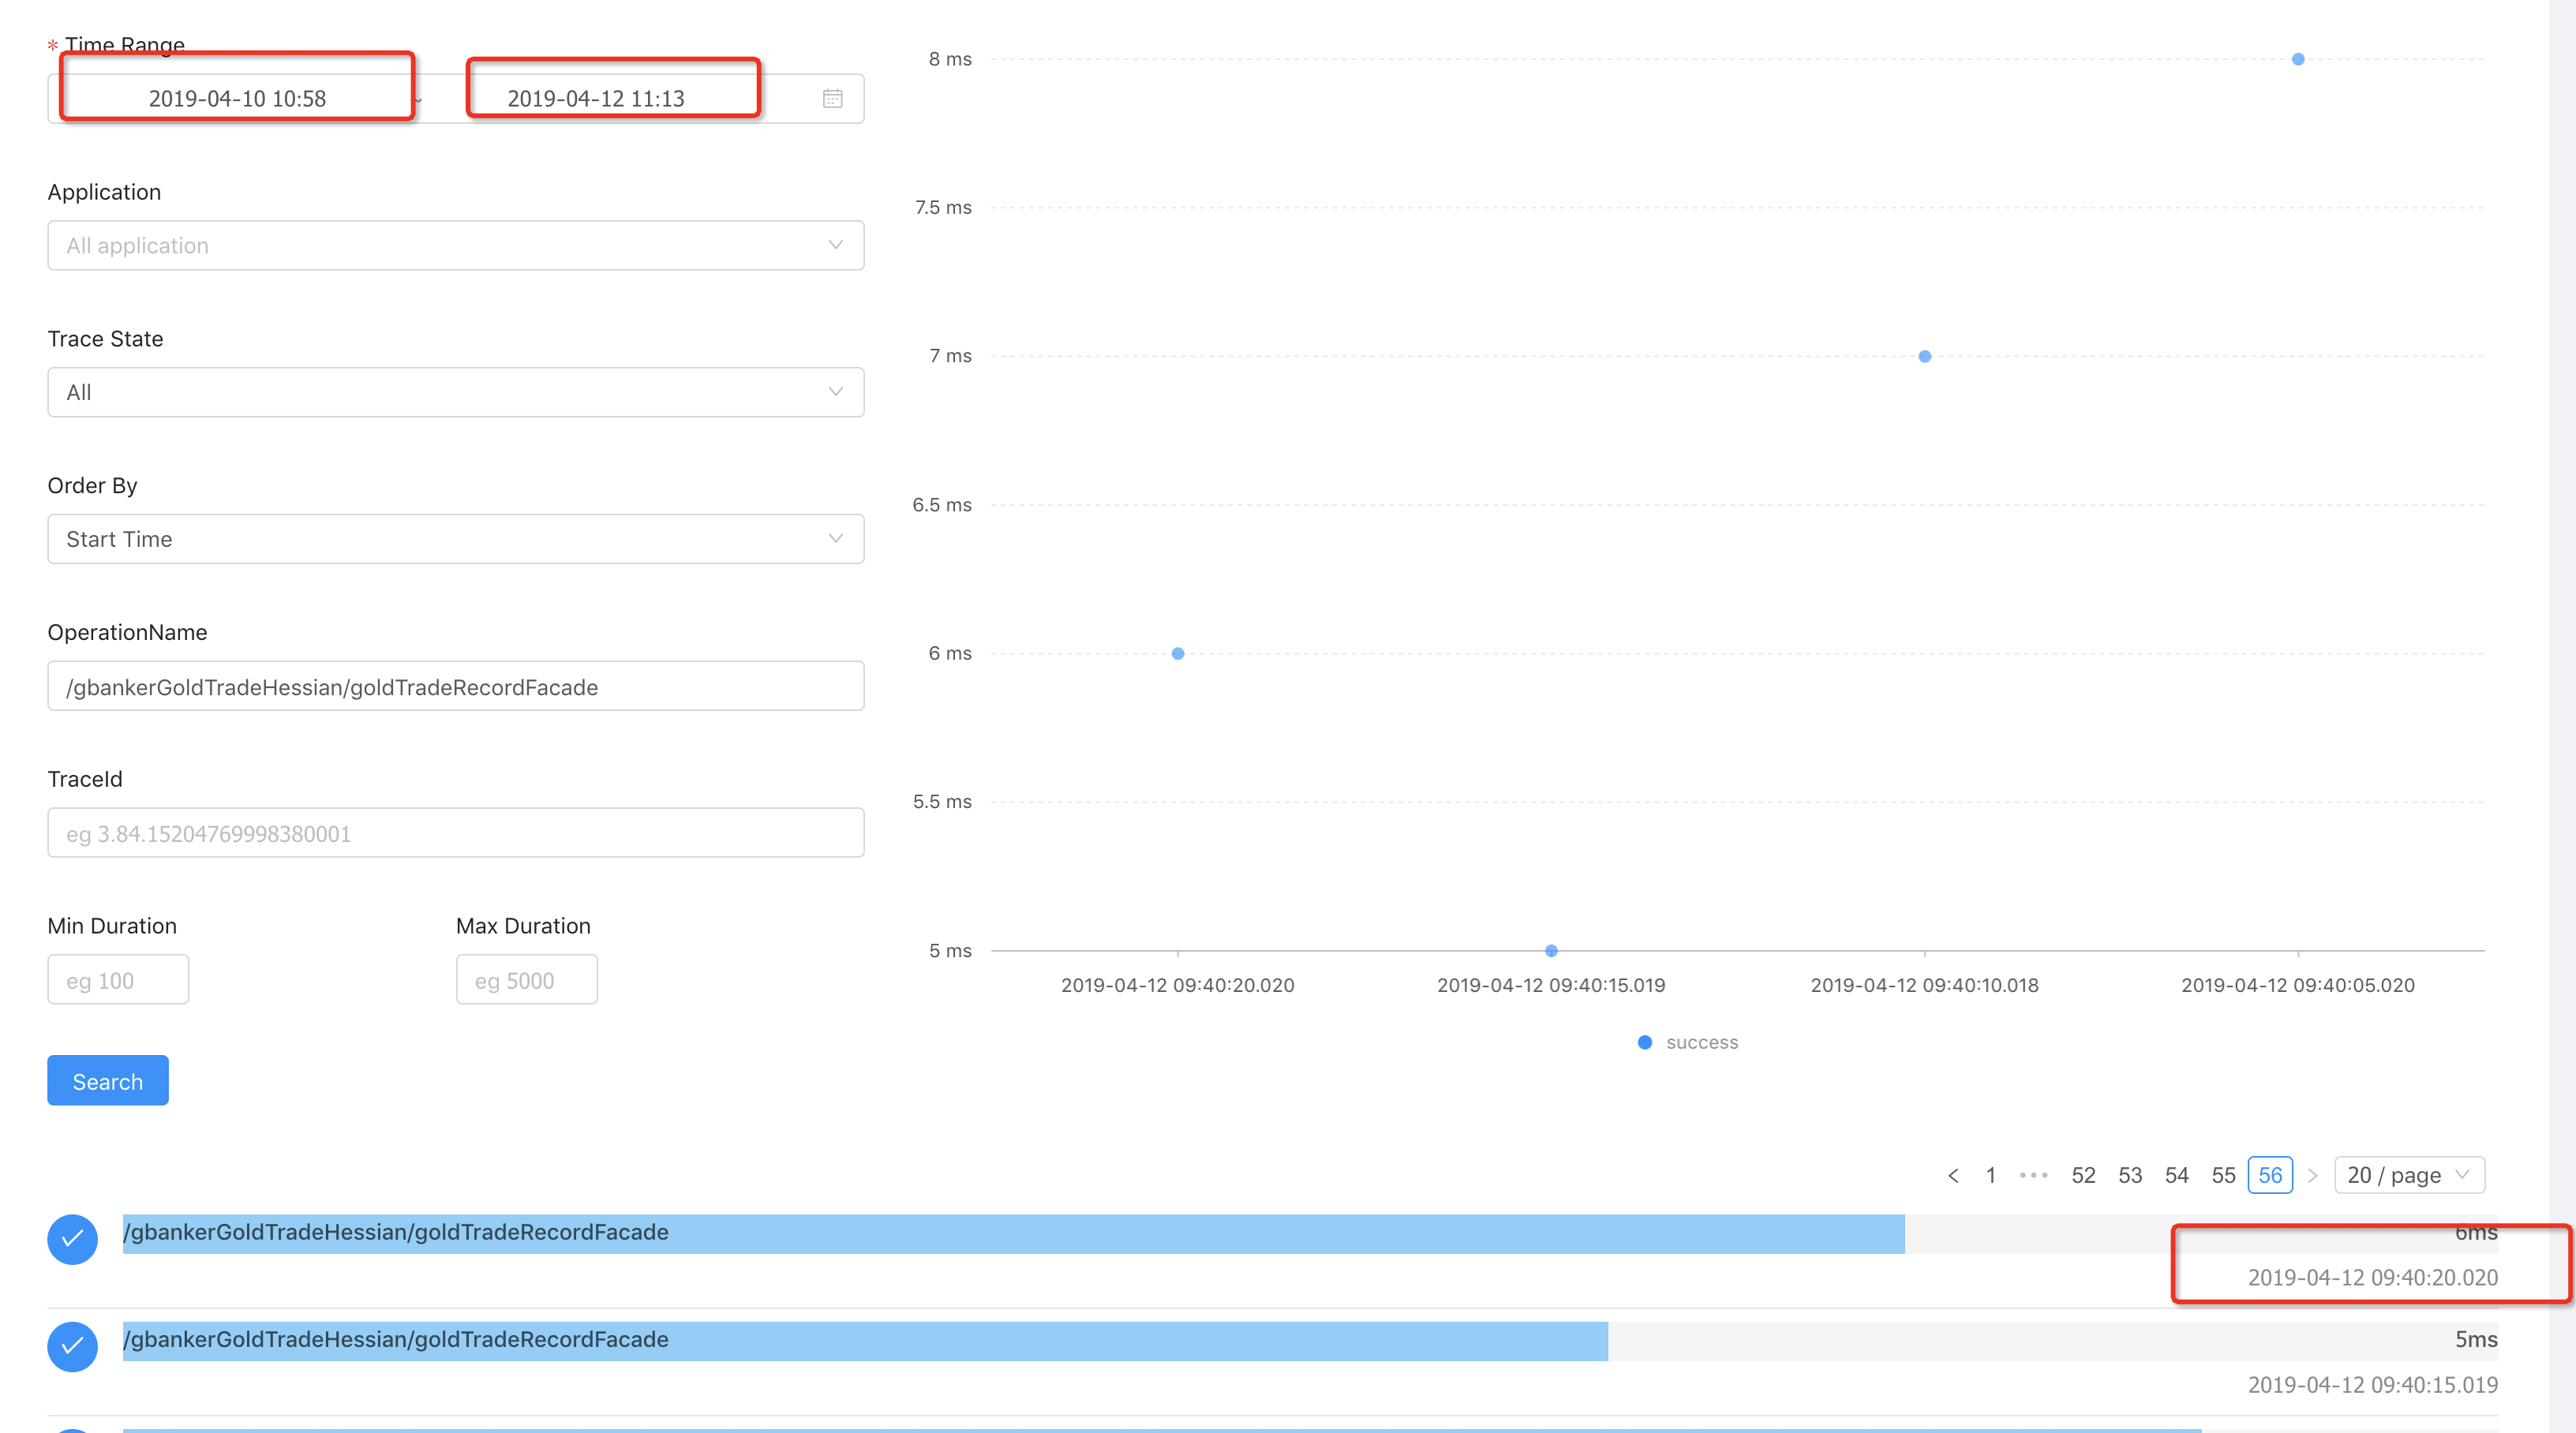The image size is (2576, 1433).
Task: Open the calendar date picker
Action: click(833, 98)
